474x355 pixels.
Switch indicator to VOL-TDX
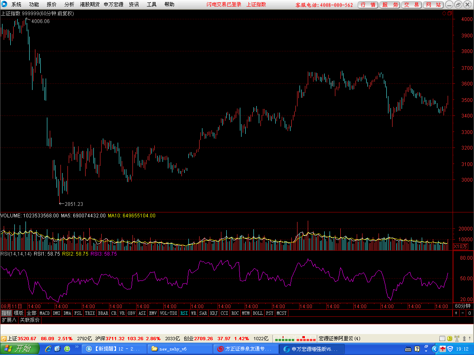click(x=168, y=313)
